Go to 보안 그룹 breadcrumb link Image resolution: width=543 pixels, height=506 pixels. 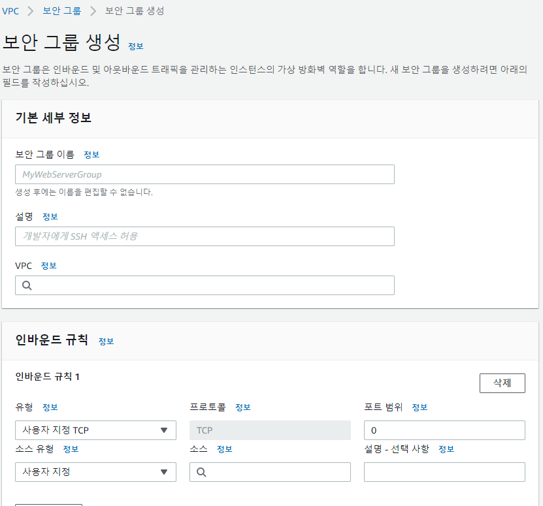[x=61, y=10]
